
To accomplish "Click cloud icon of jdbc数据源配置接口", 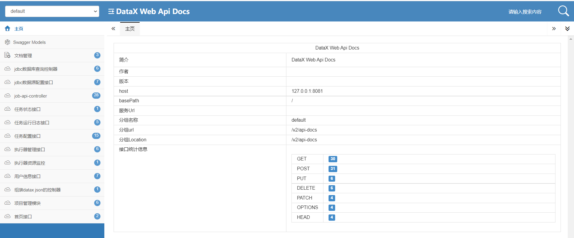I will coord(7,82).
